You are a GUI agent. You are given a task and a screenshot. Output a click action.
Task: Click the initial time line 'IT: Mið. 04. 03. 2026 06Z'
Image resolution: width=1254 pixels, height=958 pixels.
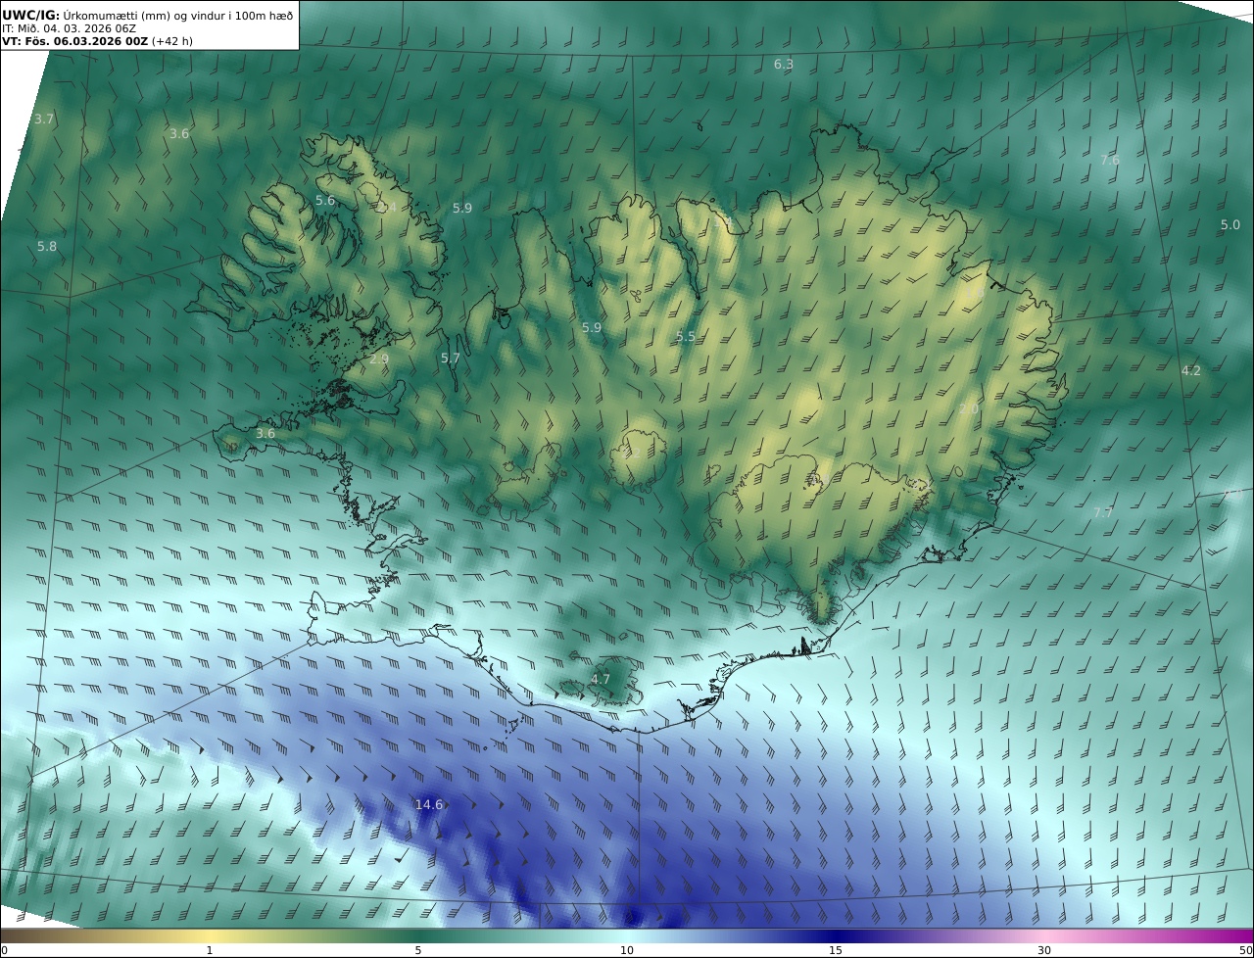point(69,28)
